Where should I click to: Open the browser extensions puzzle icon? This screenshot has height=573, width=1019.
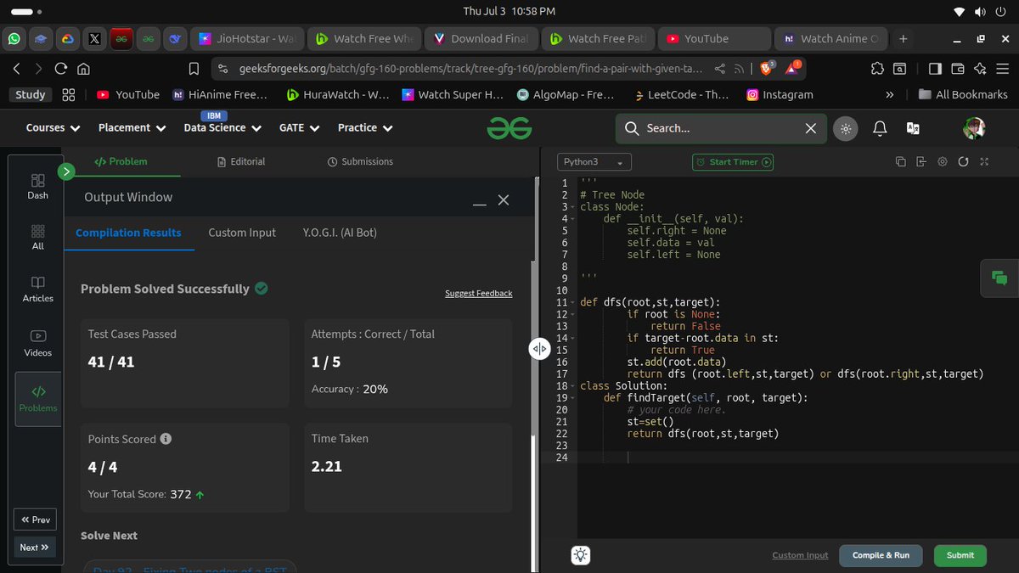coord(876,69)
